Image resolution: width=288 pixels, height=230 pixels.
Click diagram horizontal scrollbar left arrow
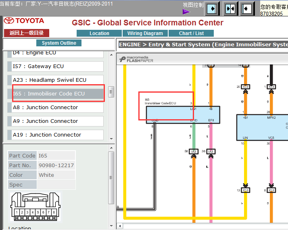click(x=120, y=226)
